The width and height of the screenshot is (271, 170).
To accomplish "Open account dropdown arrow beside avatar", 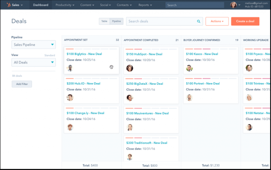I will (239, 5).
